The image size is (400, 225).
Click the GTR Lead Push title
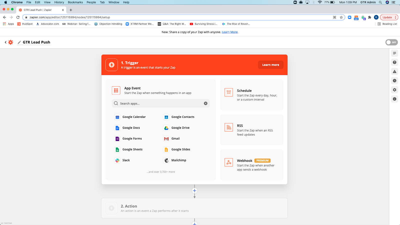[x=36, y=42]
